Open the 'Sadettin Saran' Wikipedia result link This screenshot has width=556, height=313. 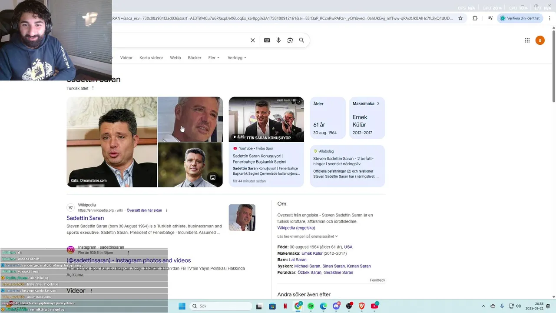pos(85,218)
